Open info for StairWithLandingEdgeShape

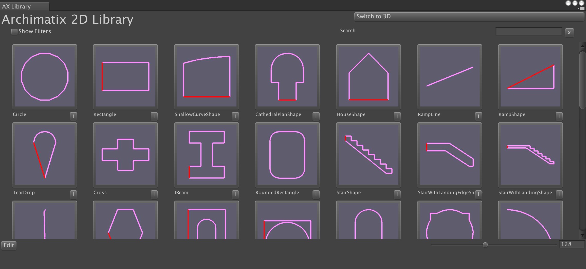point(478,194)
